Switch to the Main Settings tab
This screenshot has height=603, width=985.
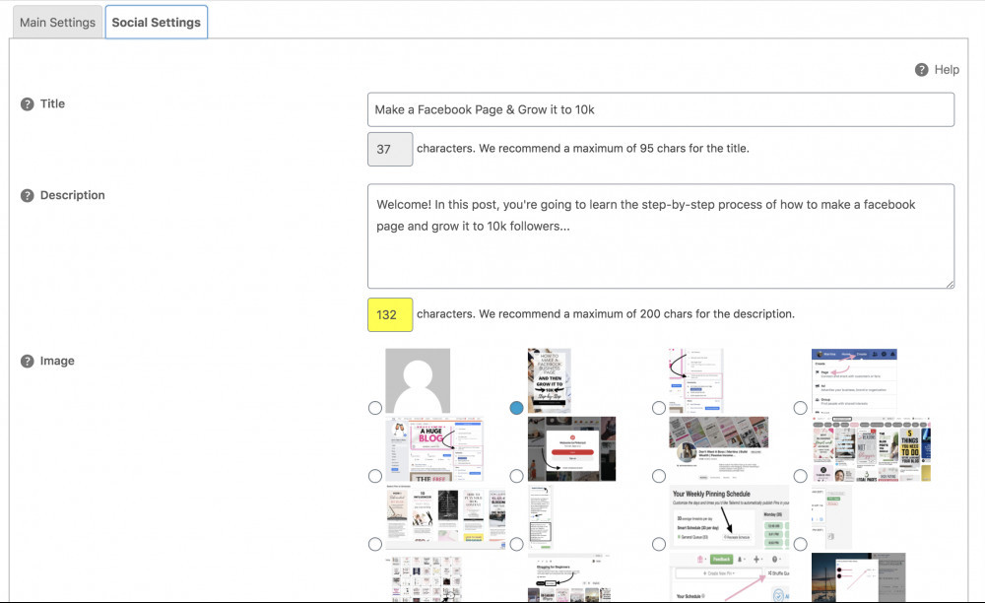tap(57, 22)
